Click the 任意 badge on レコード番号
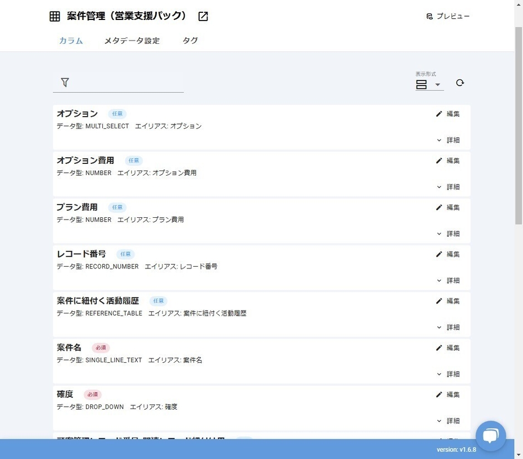Screen dimensions: 523x459 click(125, 254)
